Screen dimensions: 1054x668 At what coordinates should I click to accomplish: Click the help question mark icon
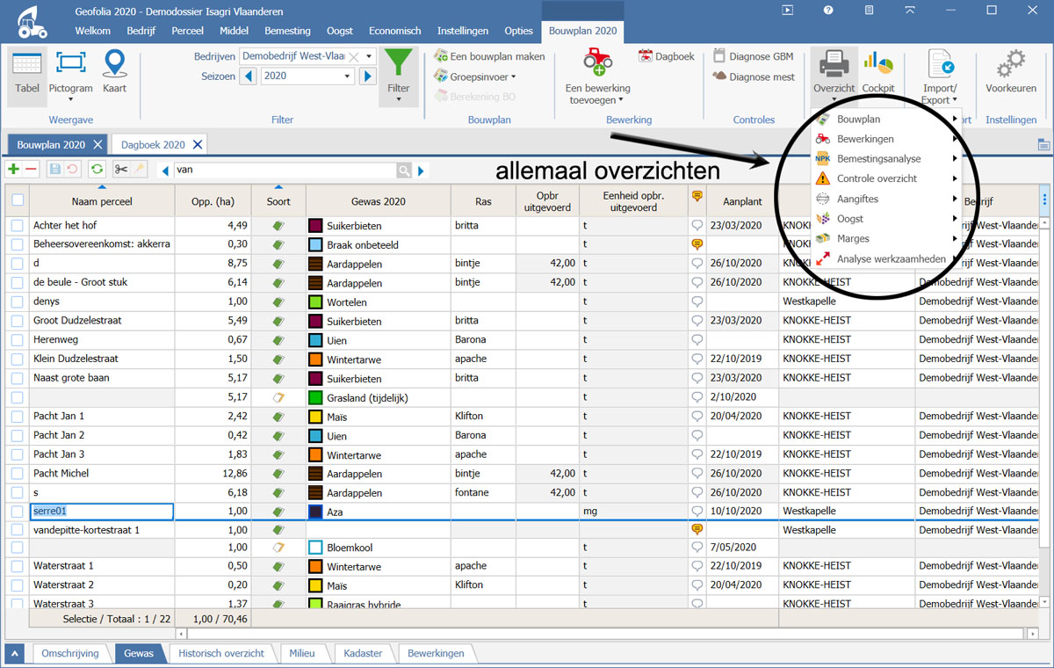coord(828,11)
